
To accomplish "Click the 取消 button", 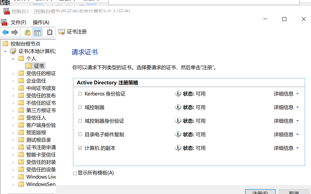I will [294, 192].
